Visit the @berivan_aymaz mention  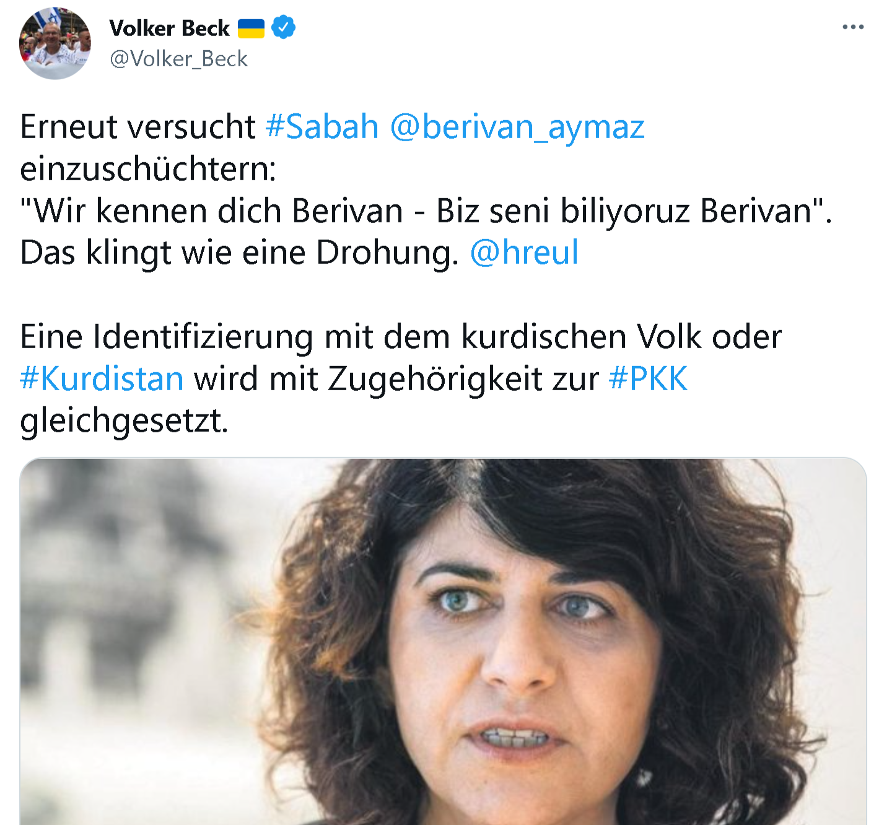click(x=517, y=128)
